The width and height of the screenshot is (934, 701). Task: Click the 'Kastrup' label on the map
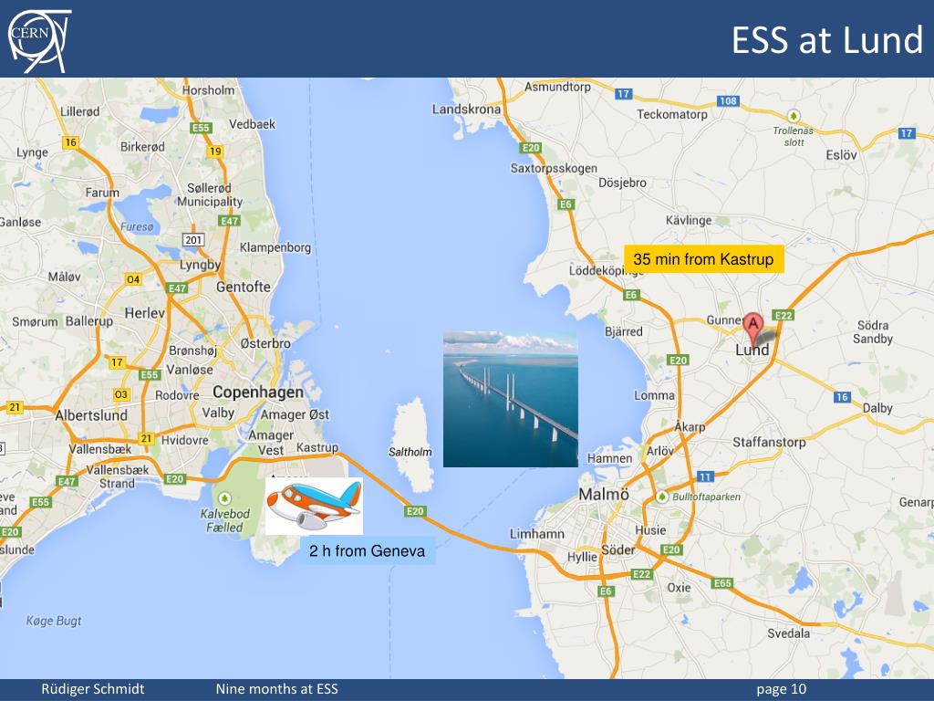tap(317, 447)
